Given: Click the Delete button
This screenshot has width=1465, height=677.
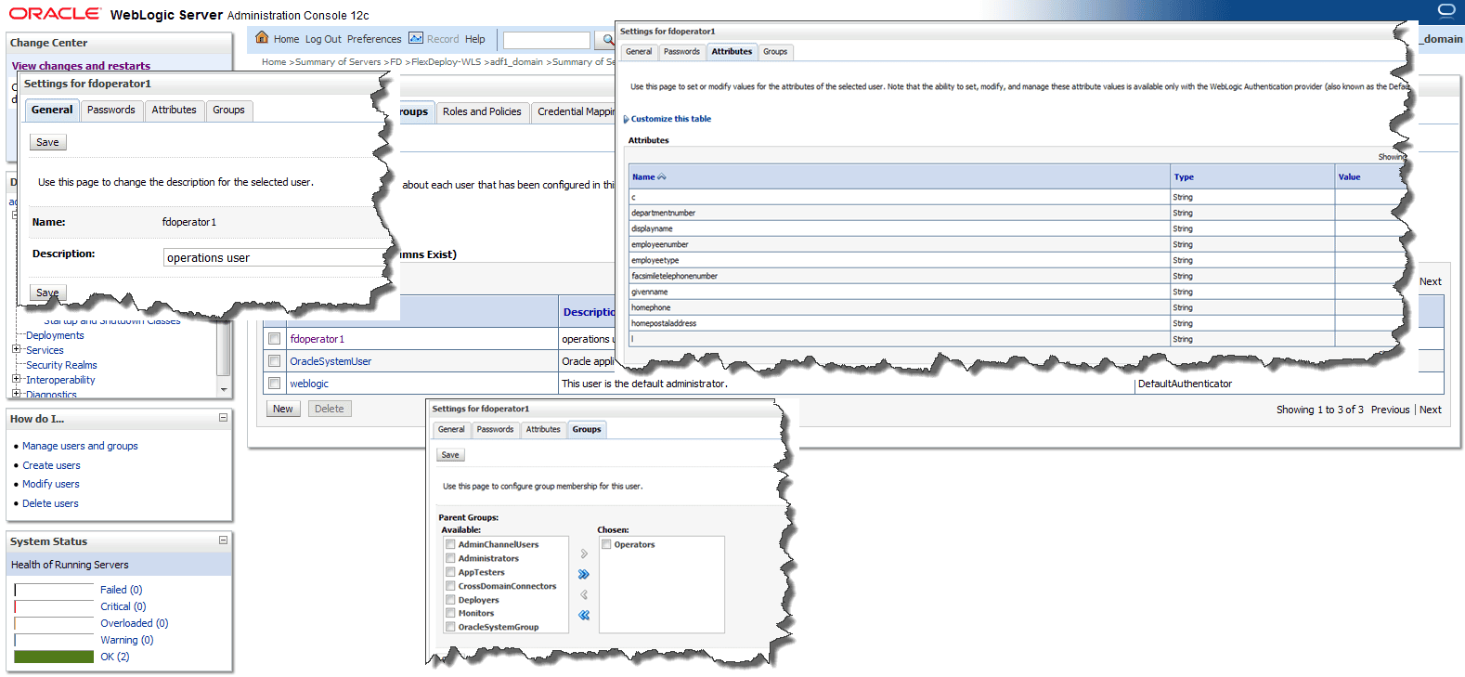Looking at the screenshot, I should click(x=329, y=409).
